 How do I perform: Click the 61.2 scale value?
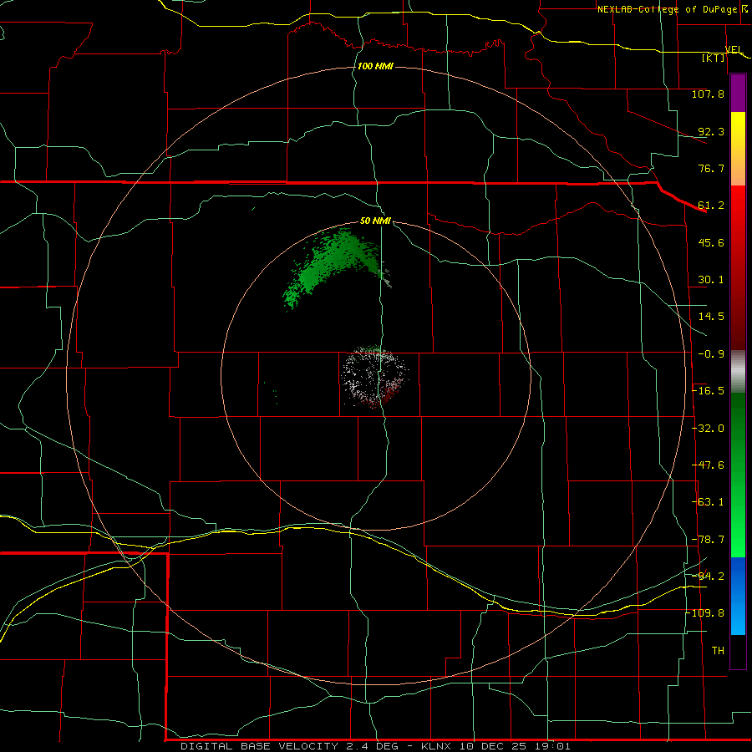711,206
